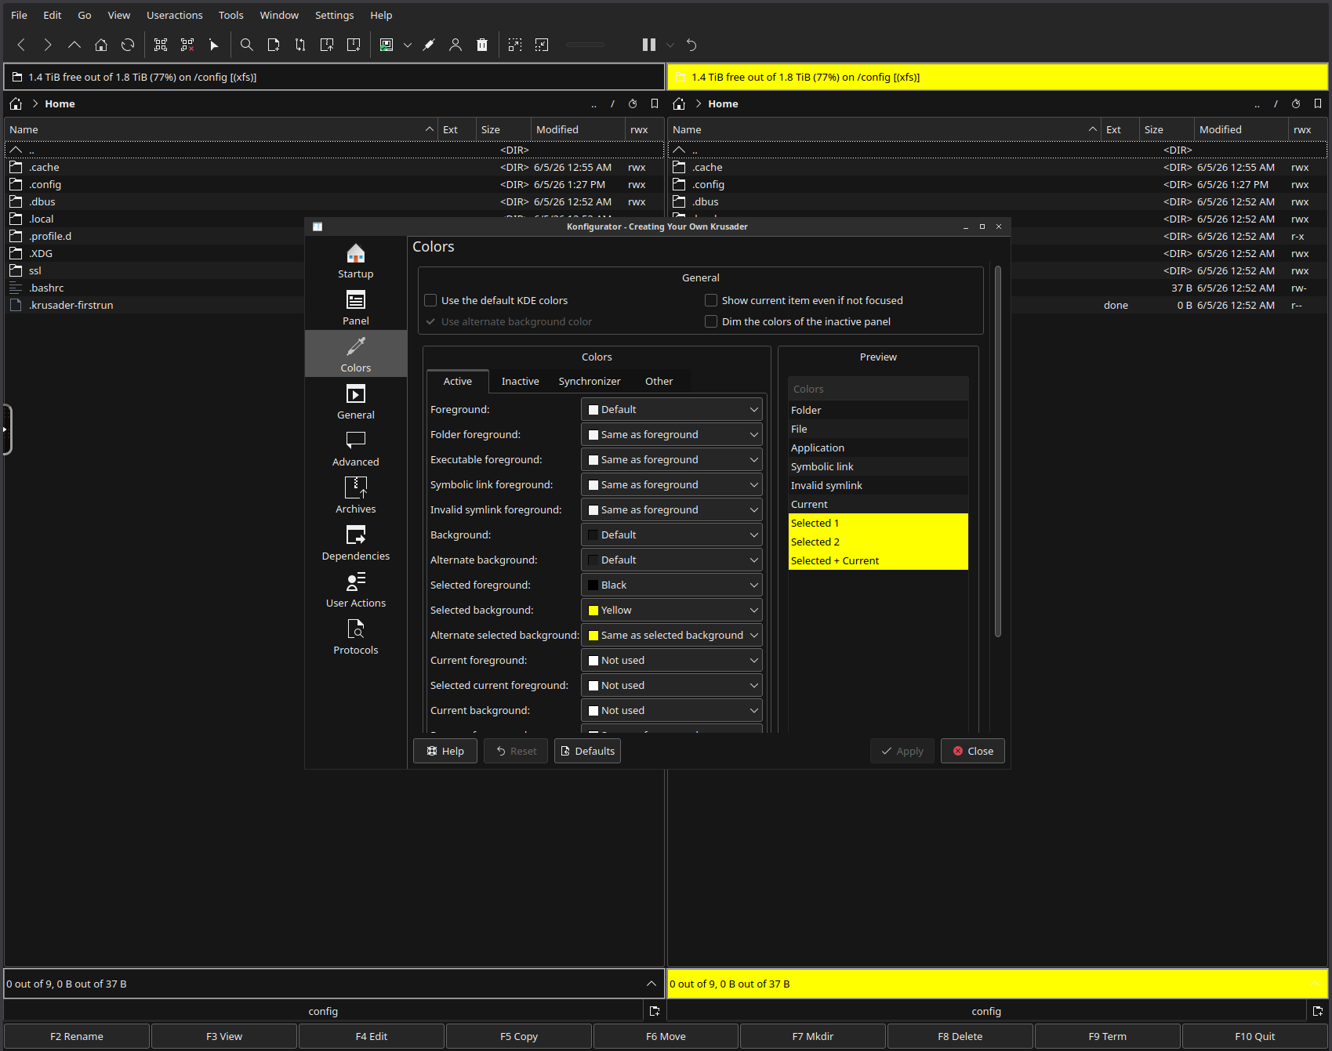
Task: Click the Help button in Konfigurator
Action: [x=445, y=751]
